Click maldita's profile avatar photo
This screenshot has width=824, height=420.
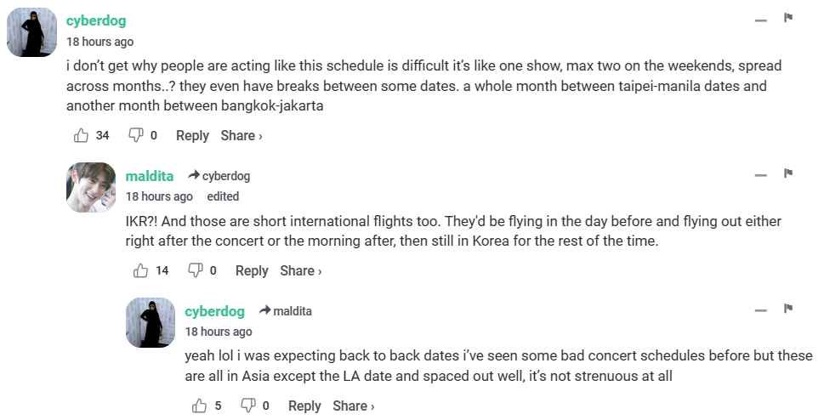click(x=91, y=187)
